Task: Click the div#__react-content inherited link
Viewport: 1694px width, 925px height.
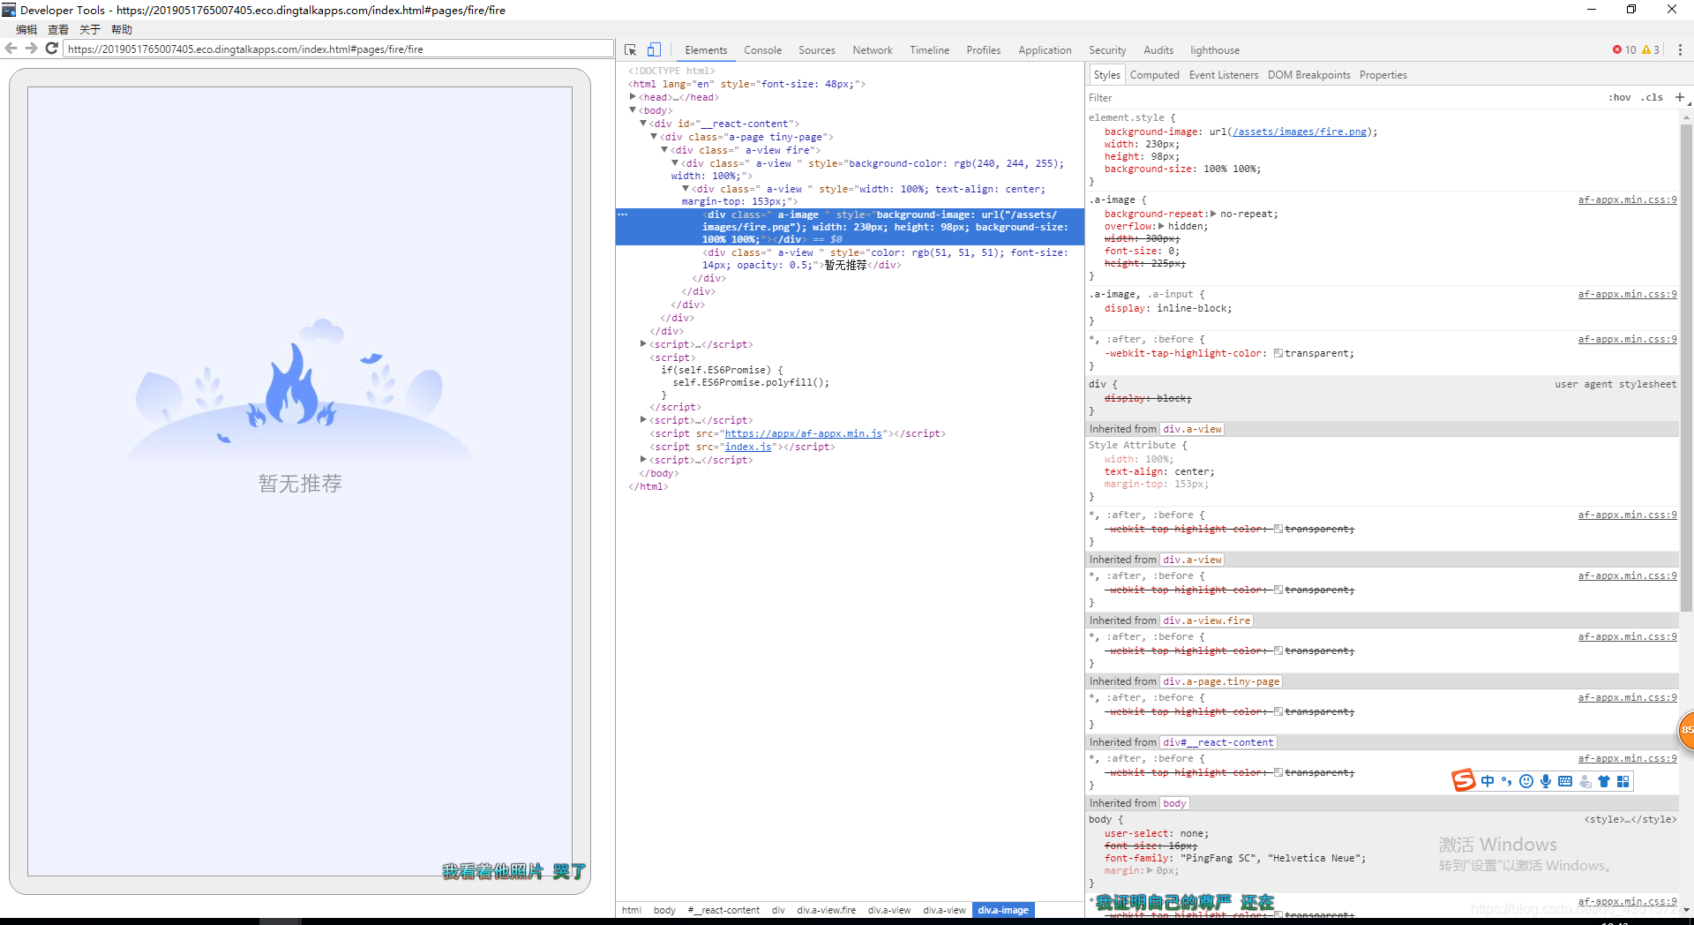Action: click(1218, 742)
